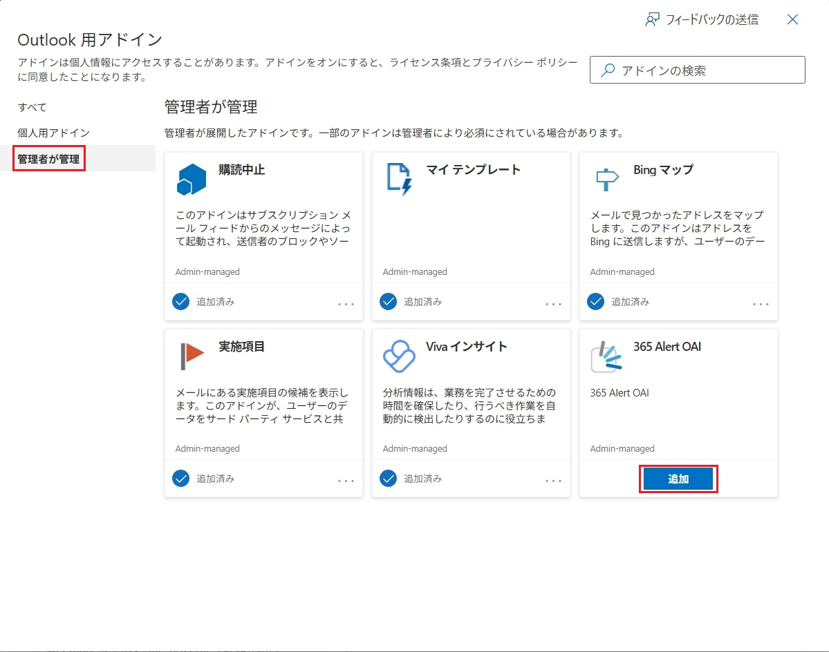Click the Viva インサイト heart icon
Viewport: 829px width, 652px height.
pos(399,356)
